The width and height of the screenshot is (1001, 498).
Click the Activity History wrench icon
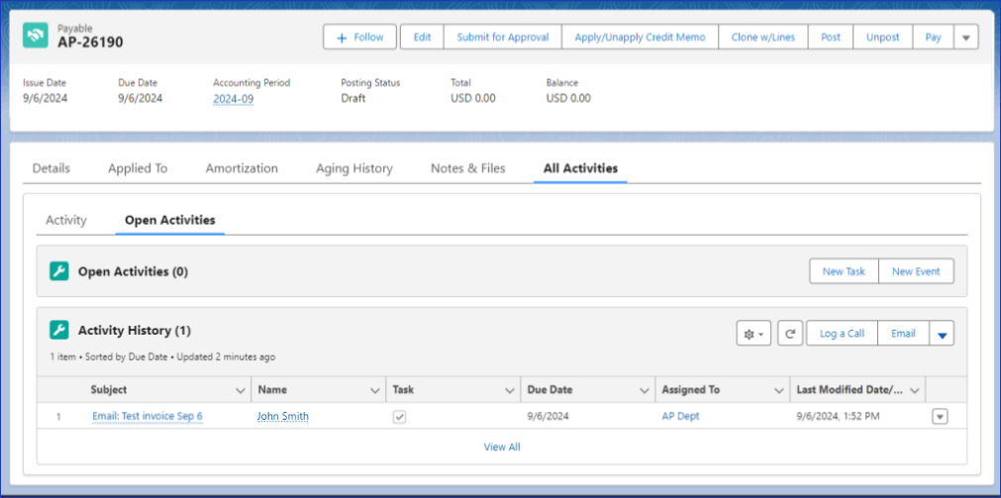tap(59, 331)
